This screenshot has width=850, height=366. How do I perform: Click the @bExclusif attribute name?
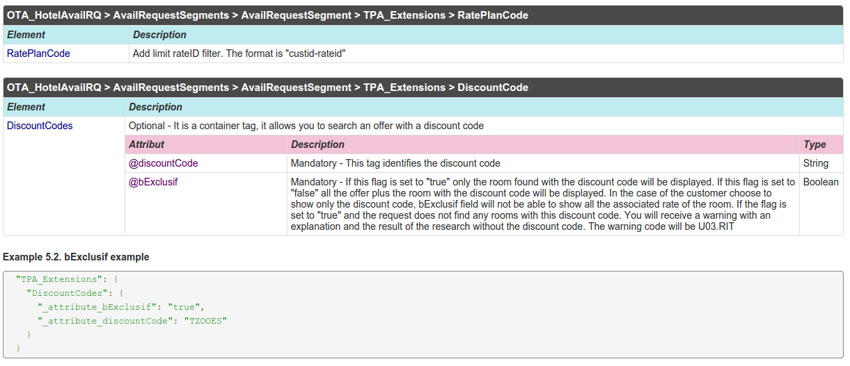(x=154, y=182)
